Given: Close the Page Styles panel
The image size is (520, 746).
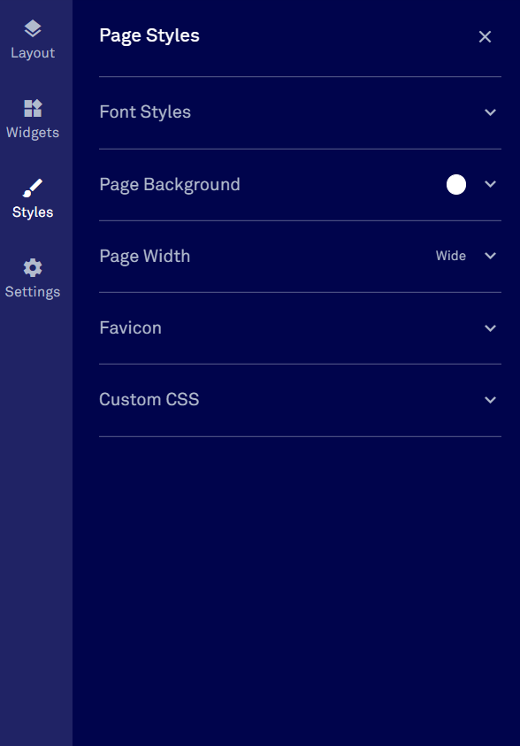Looking at the screenshot, I should point(485,36).
